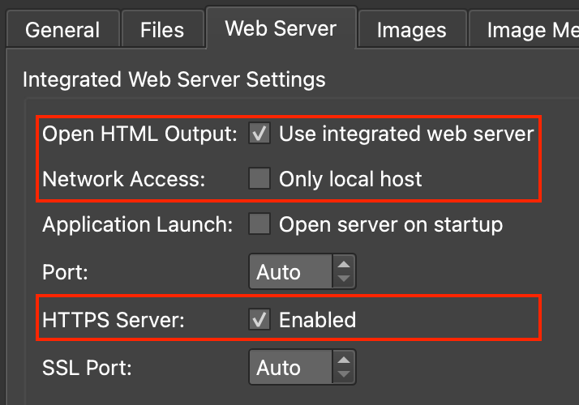Tick the Open server on startup checkbox

point(259,224)
